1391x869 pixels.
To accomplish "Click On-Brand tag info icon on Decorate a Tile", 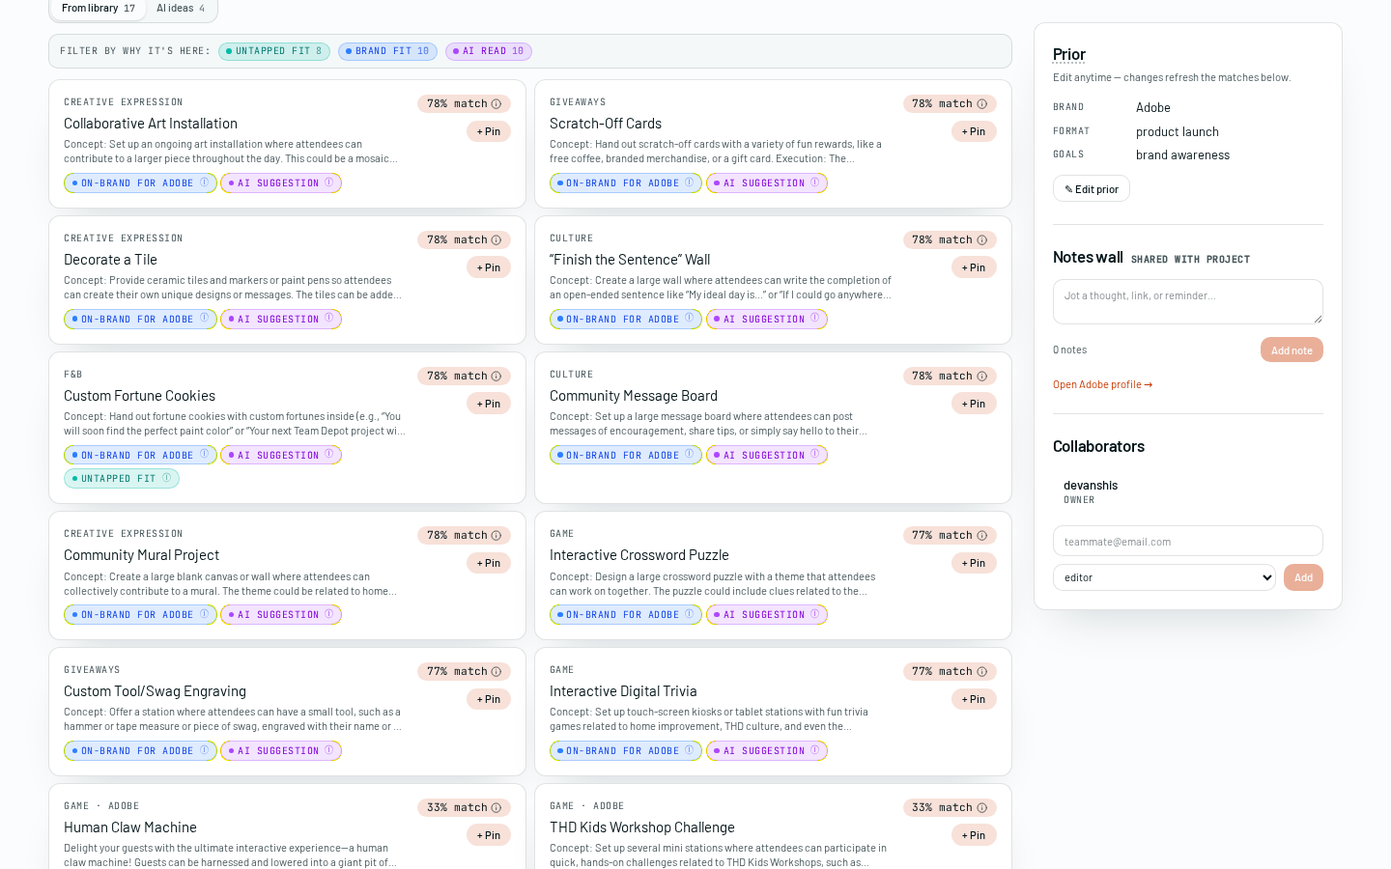I will pos(204,319).
